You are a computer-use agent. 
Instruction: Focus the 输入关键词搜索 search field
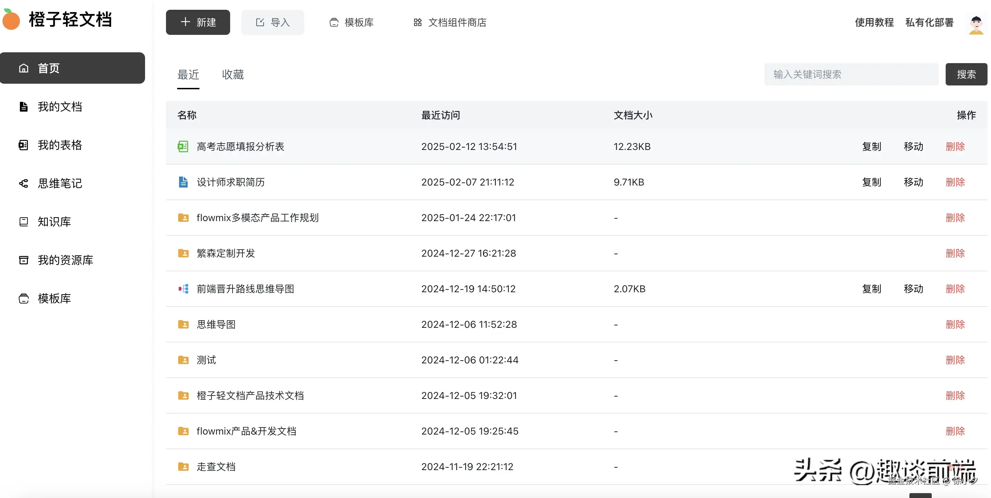[851, 74]
